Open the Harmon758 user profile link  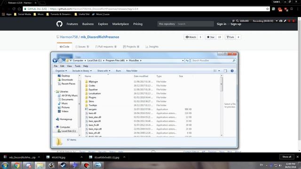click(x=69, y=37)
